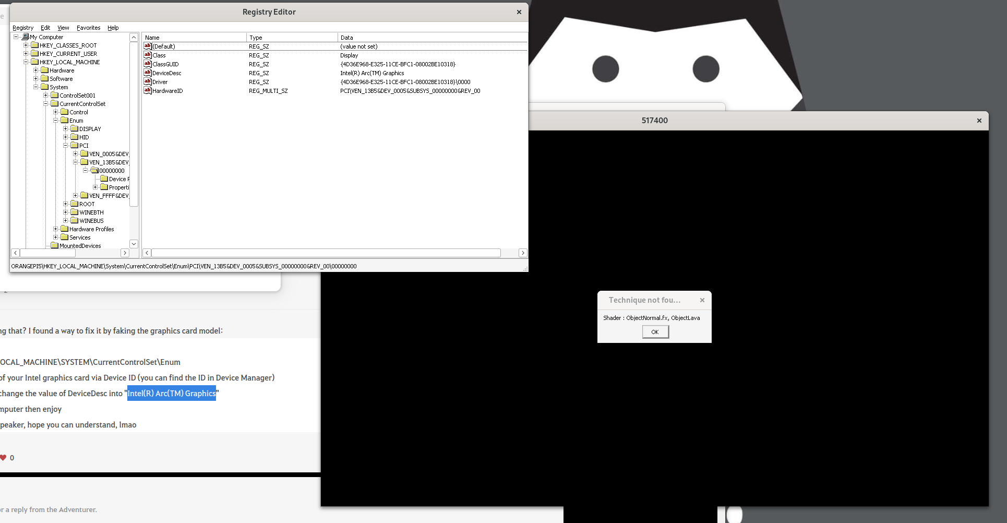
Task: Select the HardwareID value icon
Action: [148, 91]
